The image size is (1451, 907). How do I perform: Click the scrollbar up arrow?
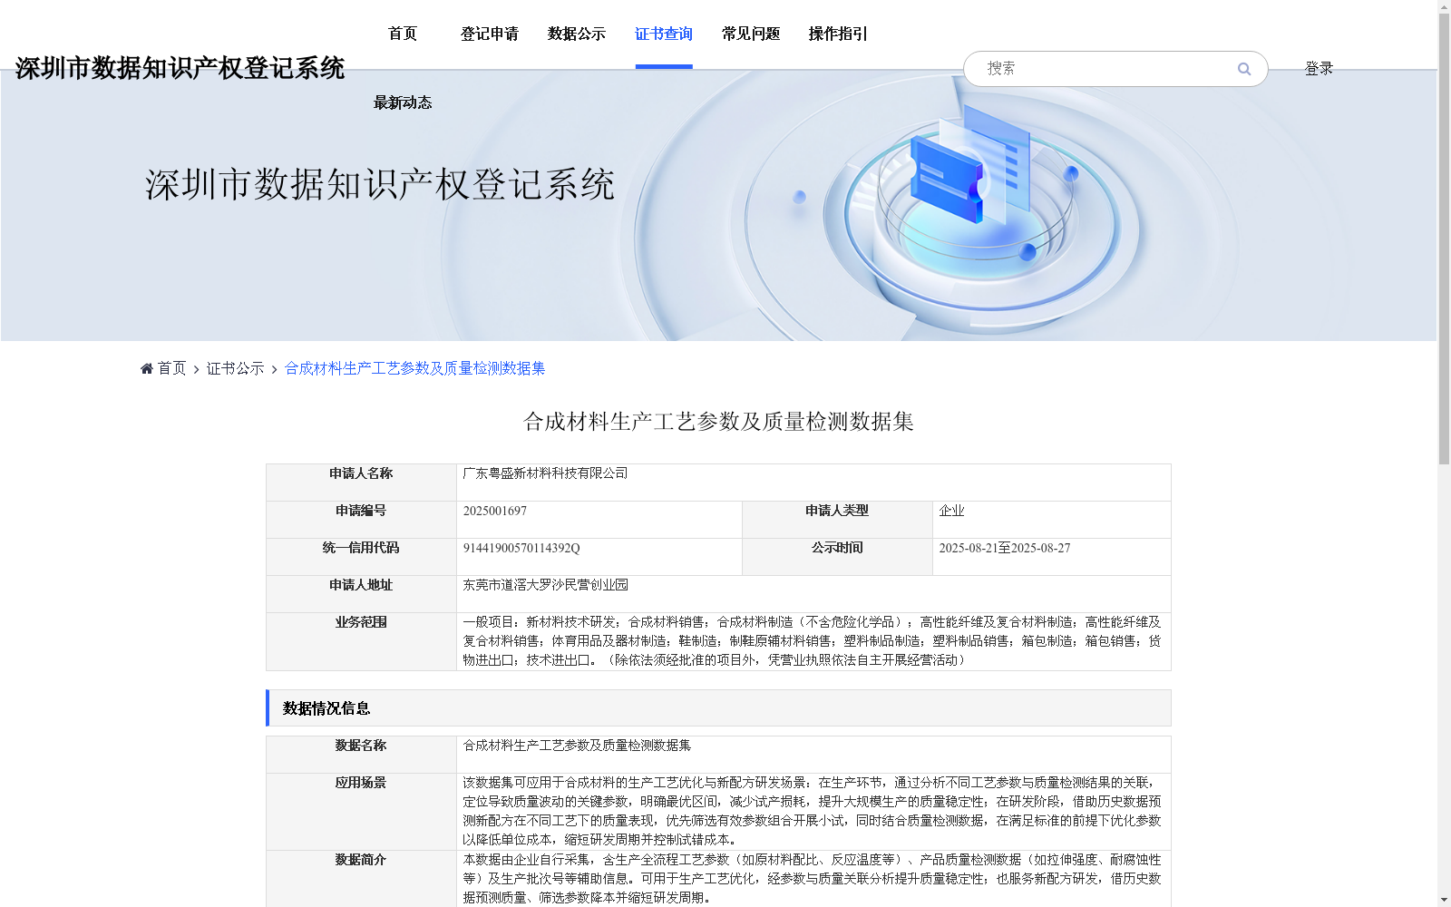(x=1444, y=7)
